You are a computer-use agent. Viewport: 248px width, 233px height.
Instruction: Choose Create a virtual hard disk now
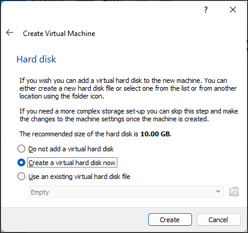(21, 163)
